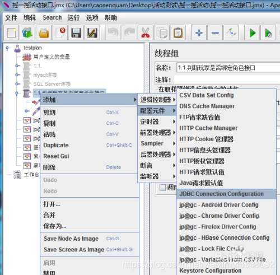Click the Paste clipboard icon

tap(178, 33)
